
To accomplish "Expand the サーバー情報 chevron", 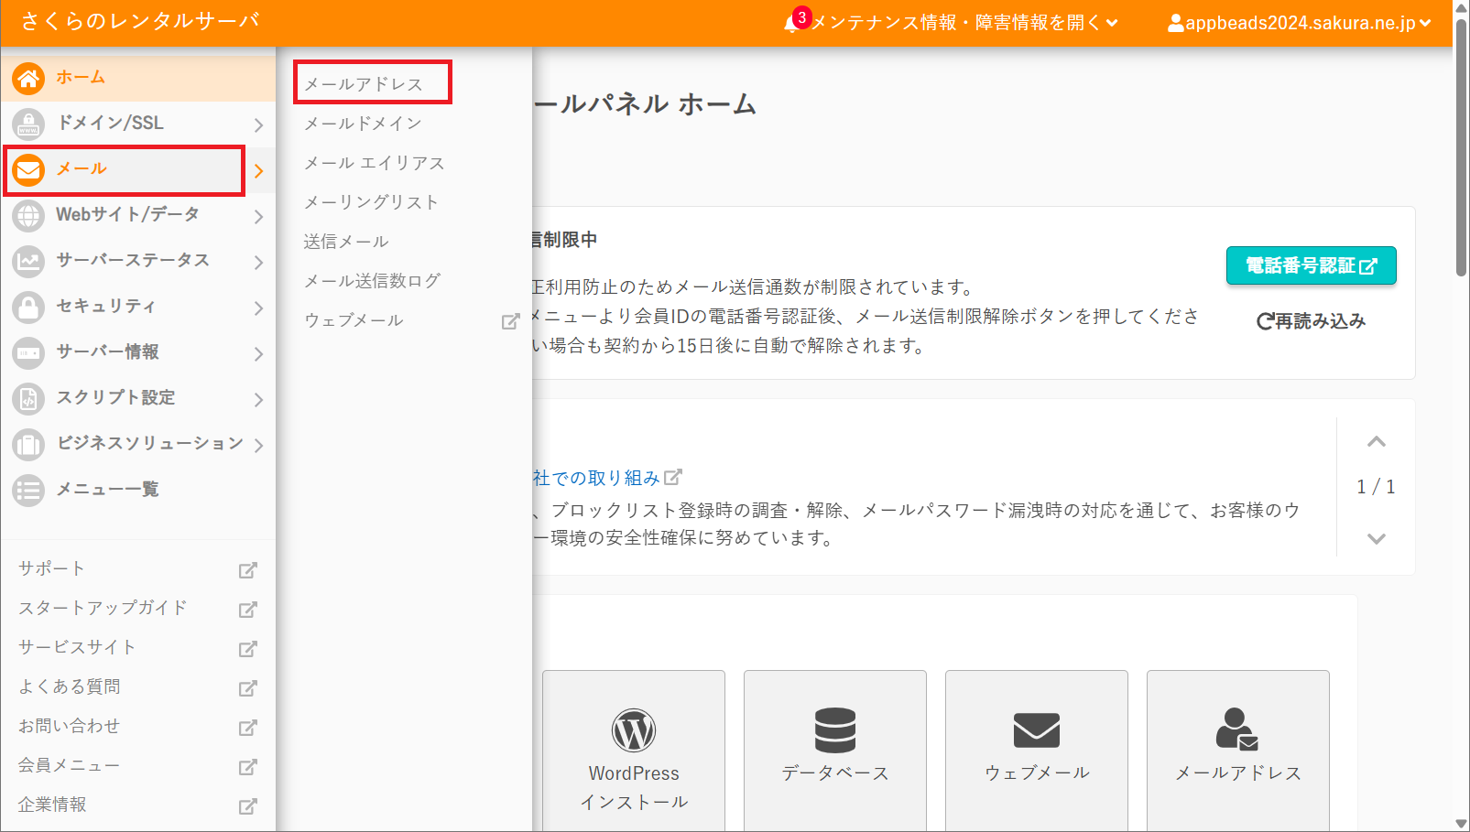I will (x=259, y=353).
